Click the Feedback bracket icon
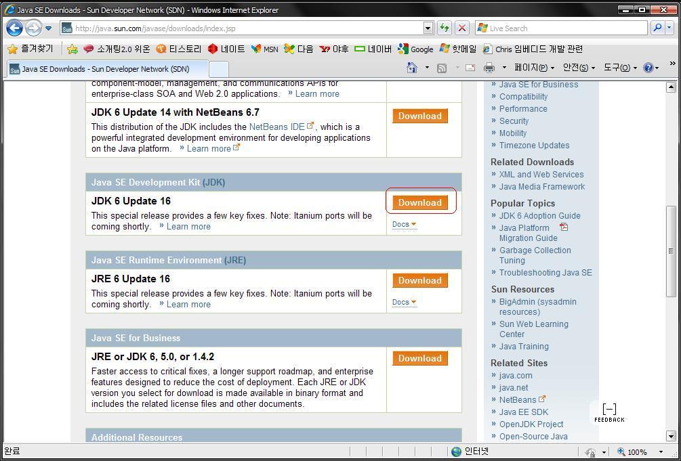The image size is (681, 461). pyautogui.click(x=609, y=412)
